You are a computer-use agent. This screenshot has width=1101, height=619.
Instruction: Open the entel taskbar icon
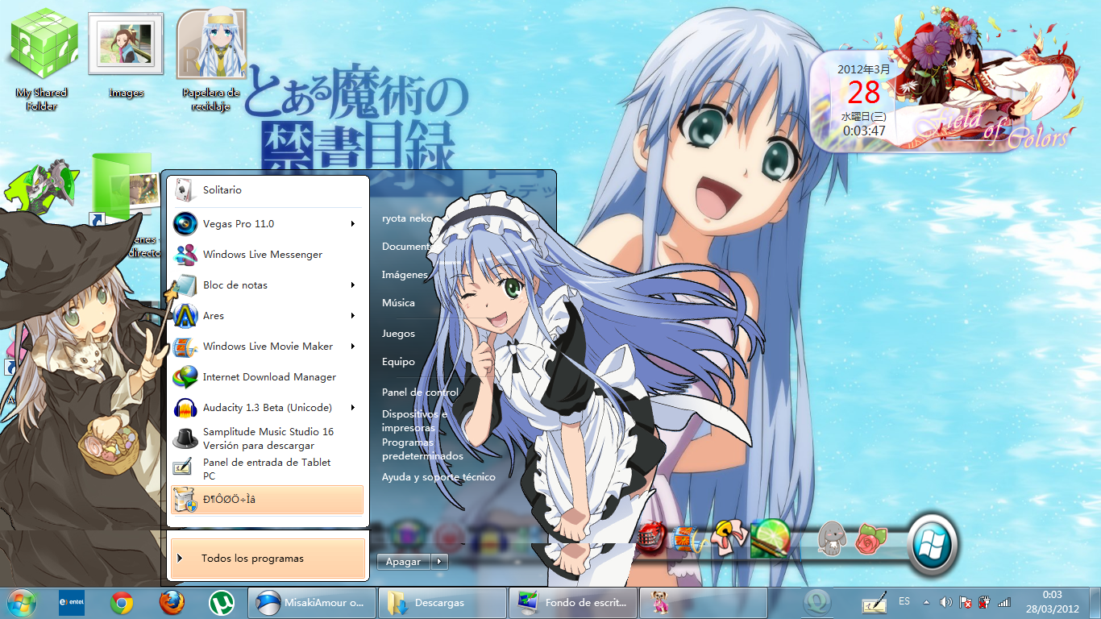click(73, 602)
